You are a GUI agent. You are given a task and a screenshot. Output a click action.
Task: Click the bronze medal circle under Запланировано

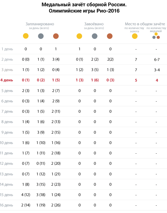(x=56, y=36)
